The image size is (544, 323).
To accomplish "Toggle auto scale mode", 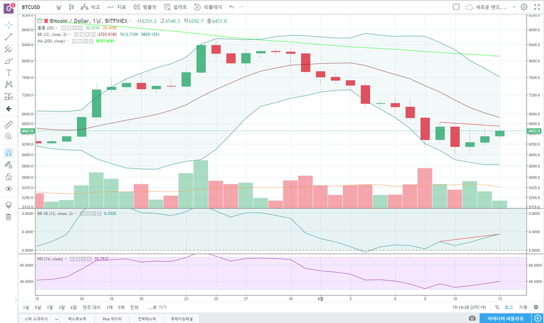I will tap(523, 307).
